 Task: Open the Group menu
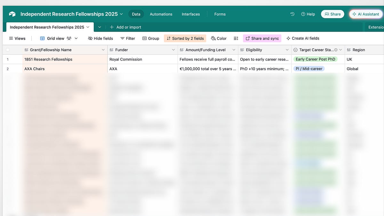click(x=151, y=38)
